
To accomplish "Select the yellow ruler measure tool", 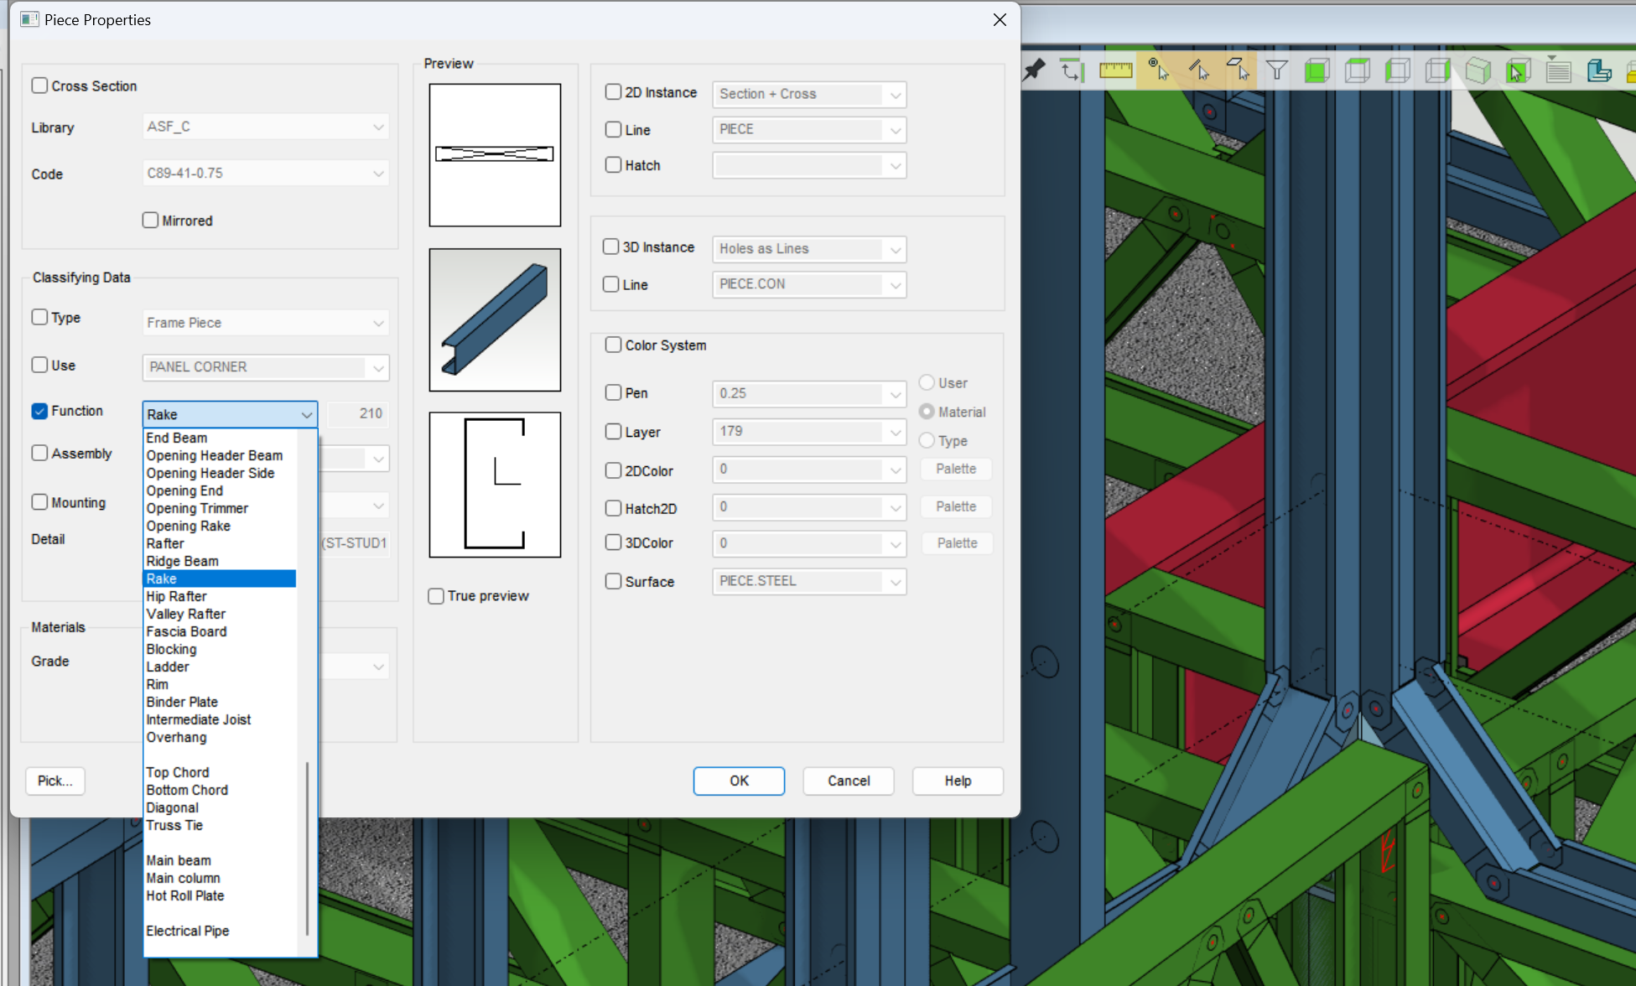I will (1115, 70).
